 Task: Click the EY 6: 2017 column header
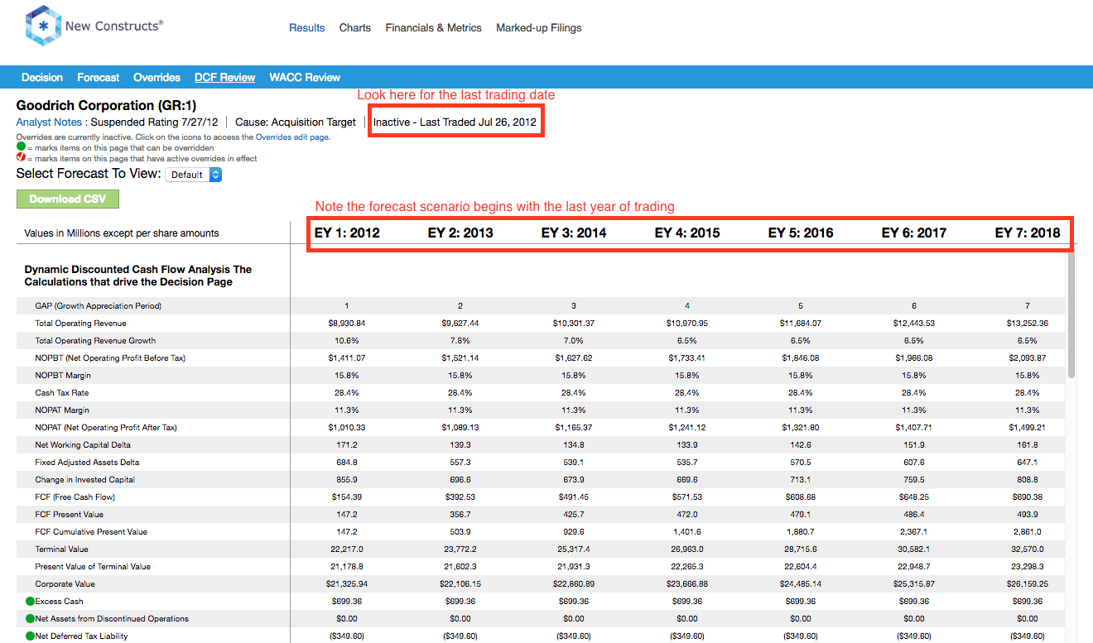(914, 233)
